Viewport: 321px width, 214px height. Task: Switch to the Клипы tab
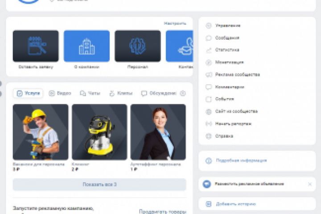[x=120, y=93]
